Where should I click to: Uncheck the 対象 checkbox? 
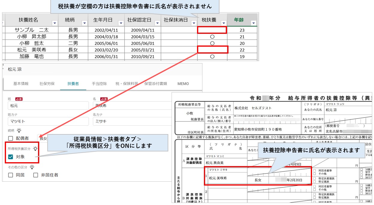point(11,157)
